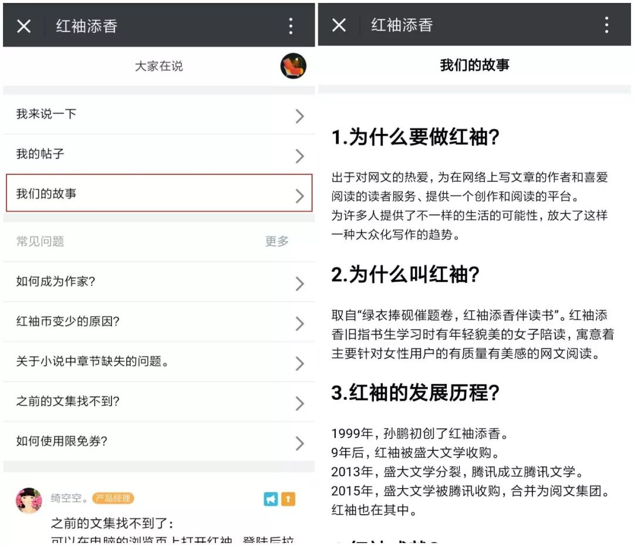Select 红袖添香 title in left header bar
Image resolution: width=634 pixels, height=546 pixels.
(x=86, y=26)
